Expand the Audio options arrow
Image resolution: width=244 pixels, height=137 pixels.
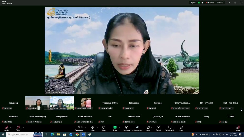click(x=11, y=127)
